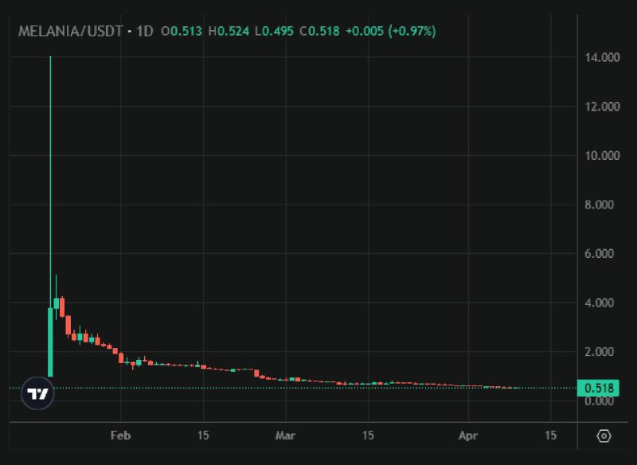Select the 0.518 current price tag
The image size is (637, 465).
click(x=598, y=389)
